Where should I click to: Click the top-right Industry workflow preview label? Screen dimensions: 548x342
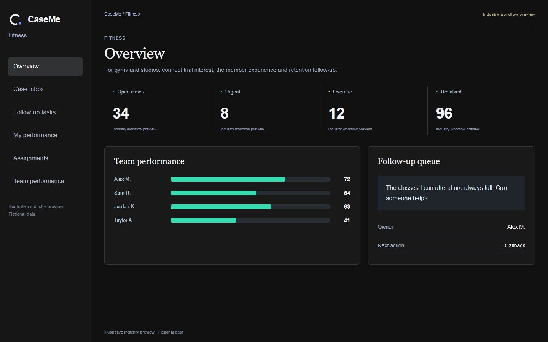pos(509,14)
